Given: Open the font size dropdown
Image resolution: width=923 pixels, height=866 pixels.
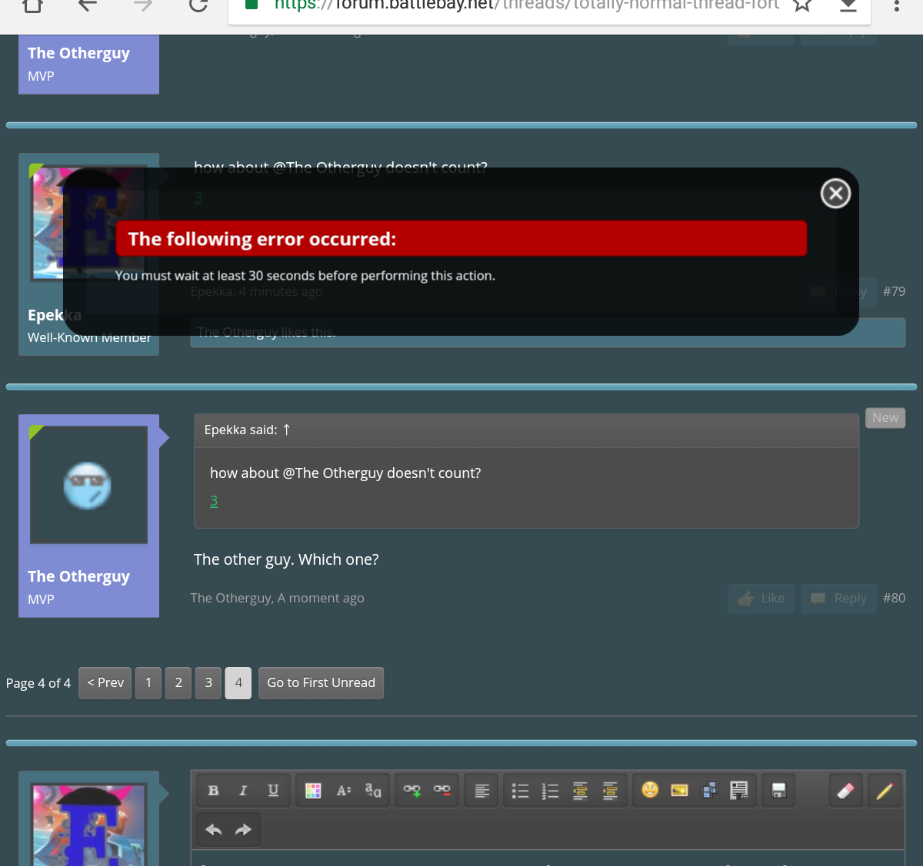Looking at the screenshot, I should click(x=343, y=790).
